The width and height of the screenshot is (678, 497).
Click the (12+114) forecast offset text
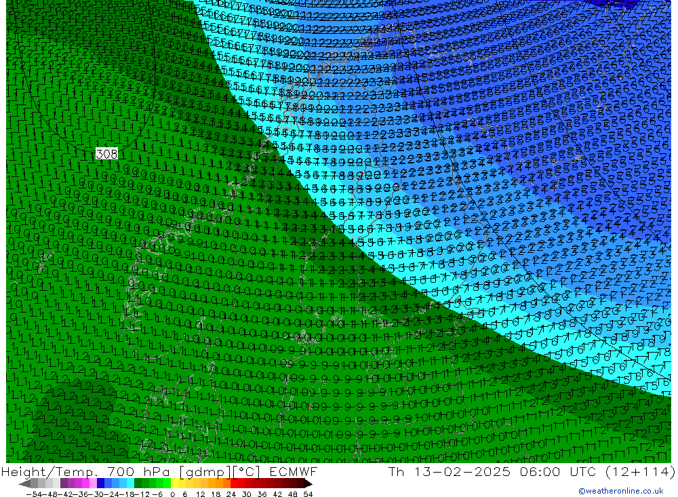(639, 472)
